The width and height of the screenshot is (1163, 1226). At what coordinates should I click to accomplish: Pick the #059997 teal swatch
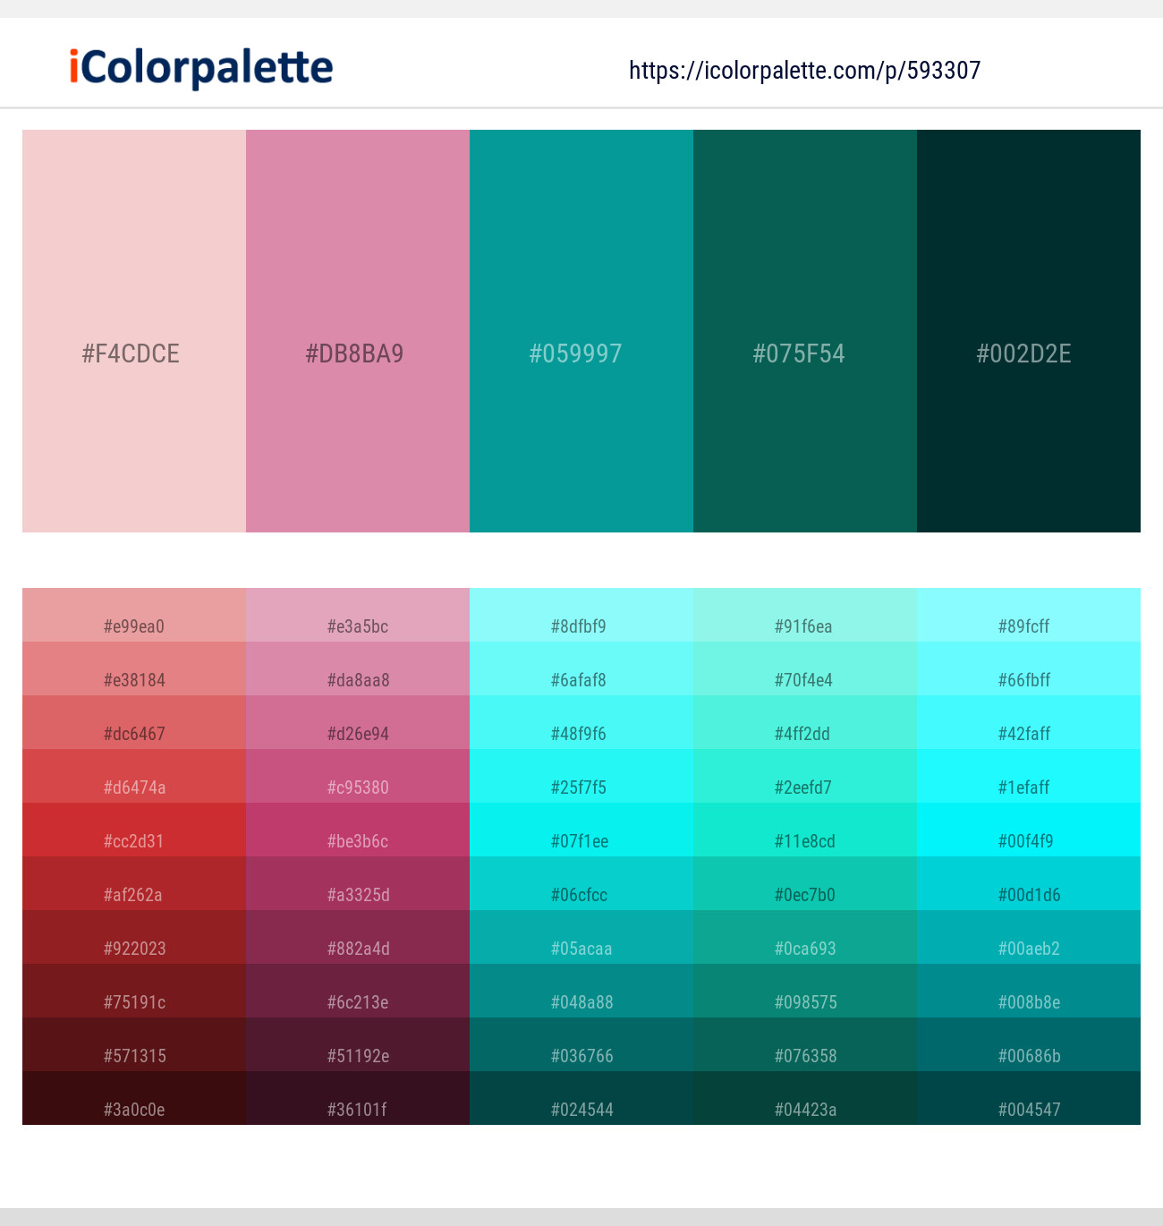pos(581,331)
